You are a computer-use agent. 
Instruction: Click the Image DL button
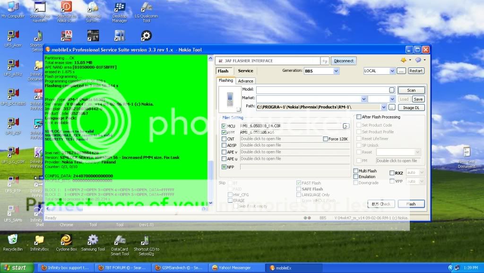tap(411, 108)
